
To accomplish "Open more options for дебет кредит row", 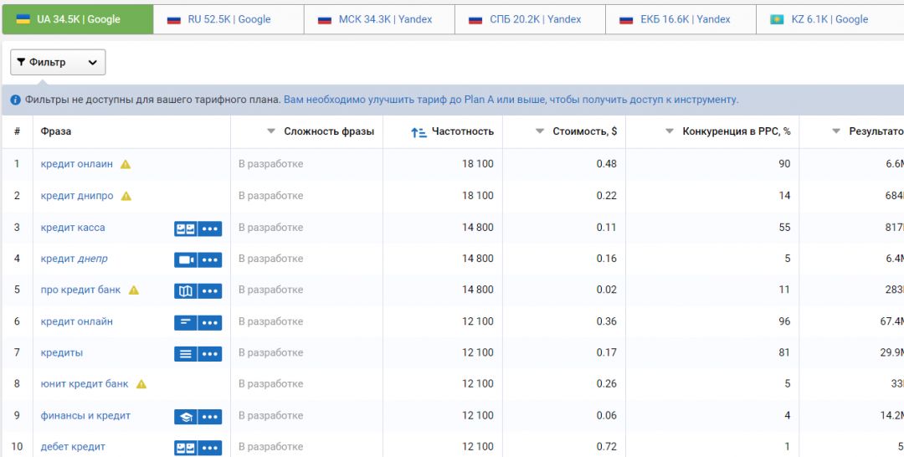I will pos(210,448).
